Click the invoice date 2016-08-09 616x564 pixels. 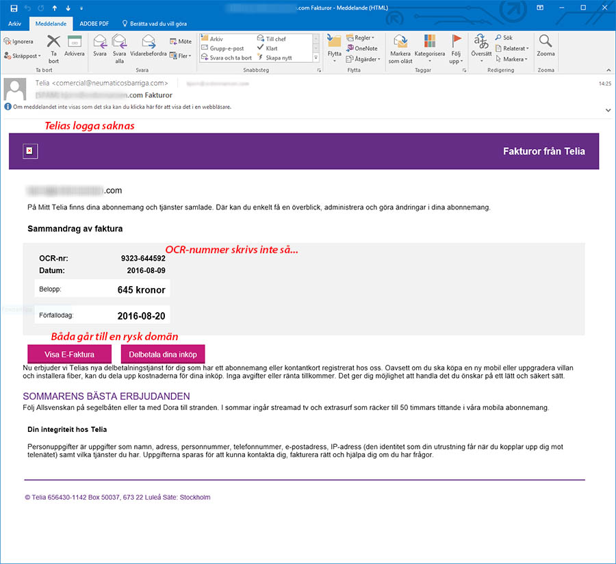[146, 270]
